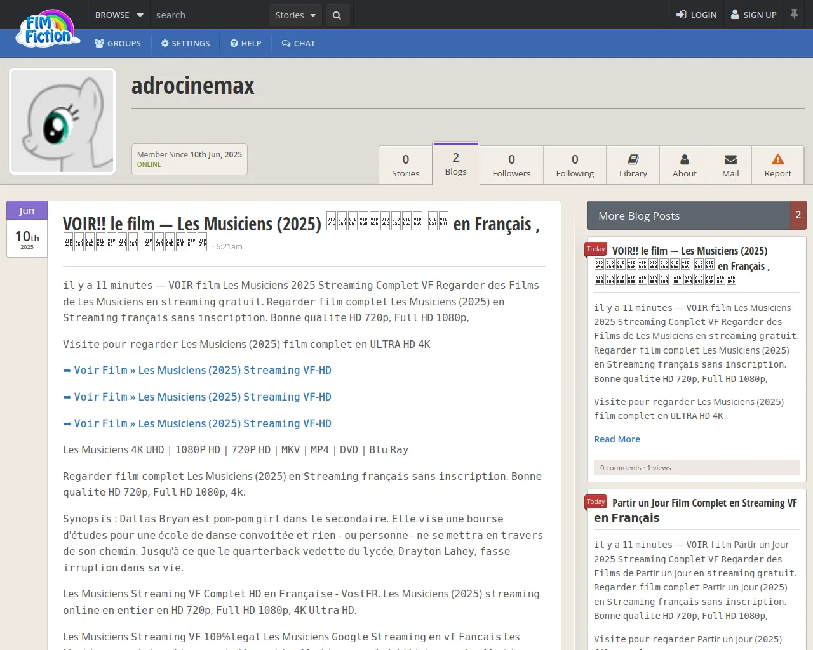Click the pin icon in top bar

(x=794, y=14)
